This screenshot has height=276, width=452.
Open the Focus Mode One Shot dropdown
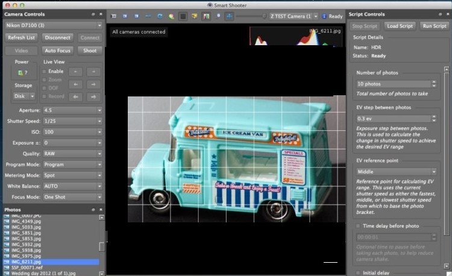(73, 197)
